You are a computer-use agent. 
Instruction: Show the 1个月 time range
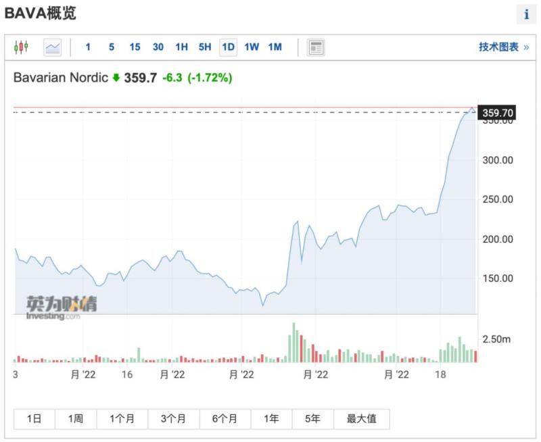[x=122, y=419]
